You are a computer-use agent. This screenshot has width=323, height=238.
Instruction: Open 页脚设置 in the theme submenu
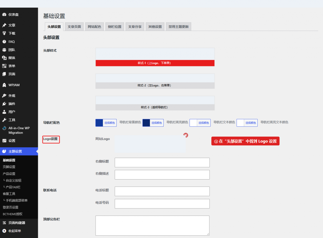(x=9, y=167)
